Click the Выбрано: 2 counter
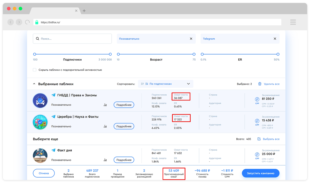Image resolution: width=310 pixels, height=183 pixels. coord(244,84)
